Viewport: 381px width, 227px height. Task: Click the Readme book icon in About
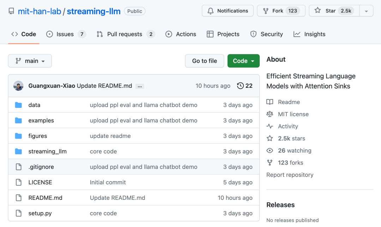point(270,102)
